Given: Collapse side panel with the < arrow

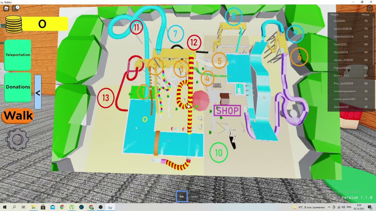Looking at the screenshot, I should pyautogui.click(x=38, y=93).
